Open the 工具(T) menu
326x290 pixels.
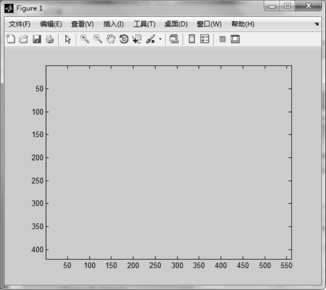[x=144, y=24]
